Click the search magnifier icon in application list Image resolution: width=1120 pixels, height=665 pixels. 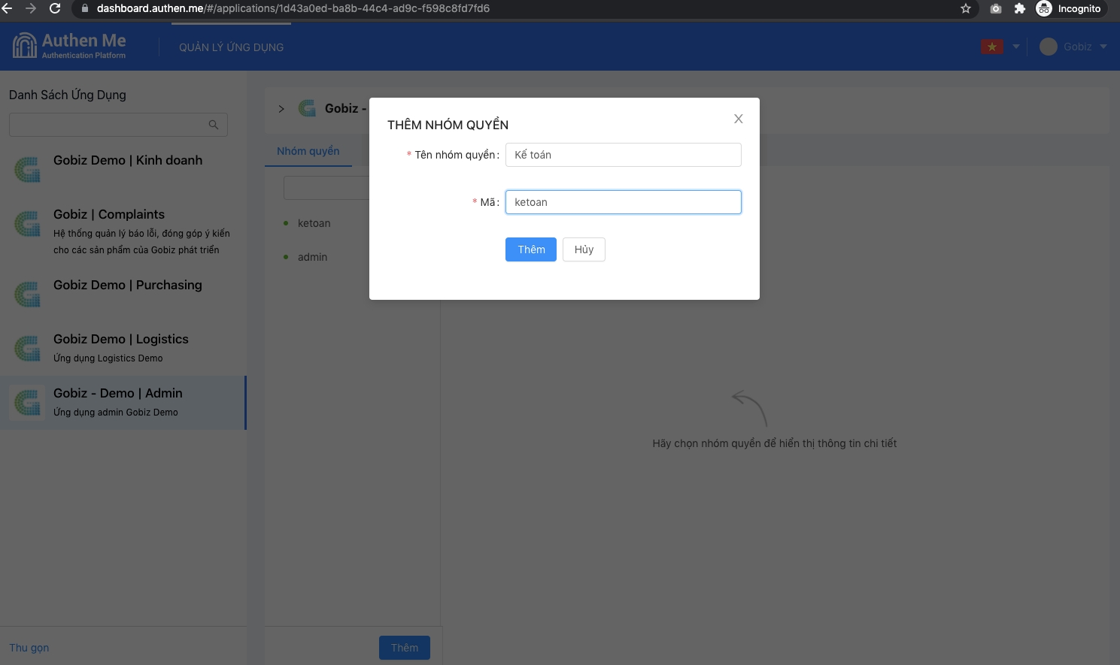pyautogui.click(x=214, y=125)
